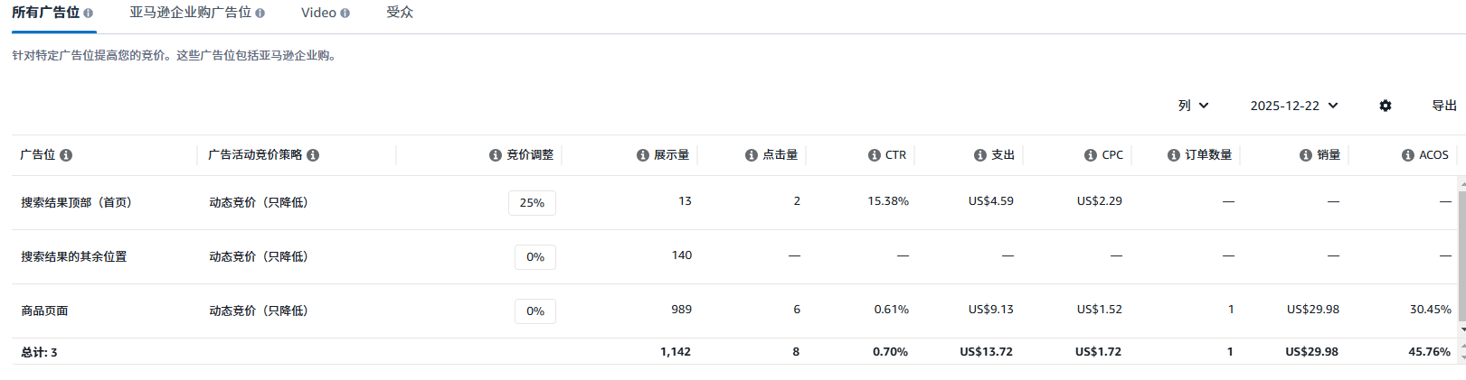Click the info icon next to Video tab
This screenshot has height=380, width=1466.
coord(345,14)
